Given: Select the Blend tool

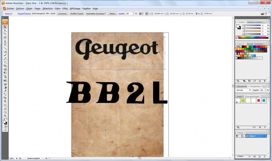Looking at the screenshot, I should (5, 94).
